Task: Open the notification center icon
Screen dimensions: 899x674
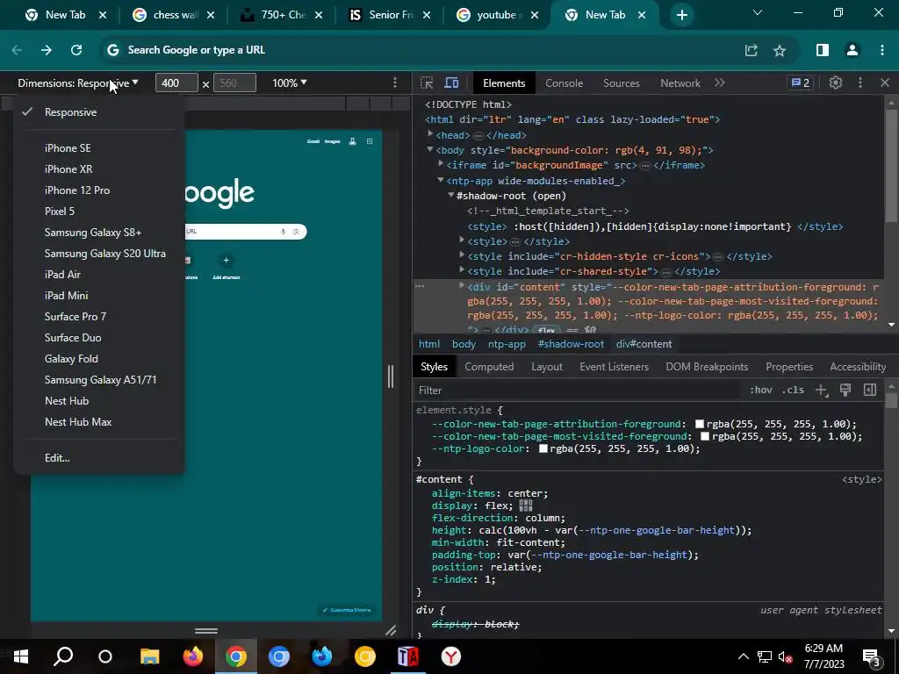Action: click(x=871, y=656)
